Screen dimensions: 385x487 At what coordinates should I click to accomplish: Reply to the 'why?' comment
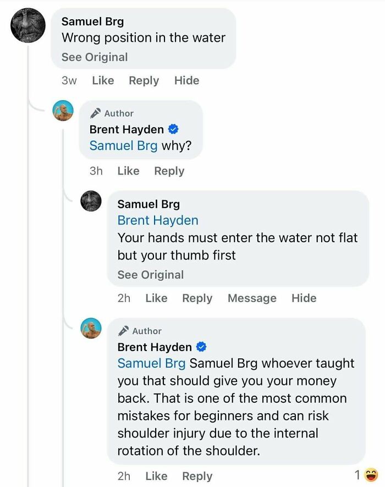169,171
